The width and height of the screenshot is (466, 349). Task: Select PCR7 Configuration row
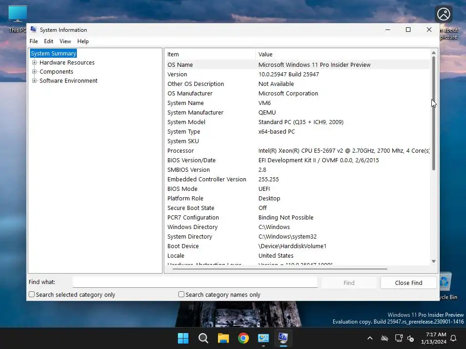click(298, 218)
